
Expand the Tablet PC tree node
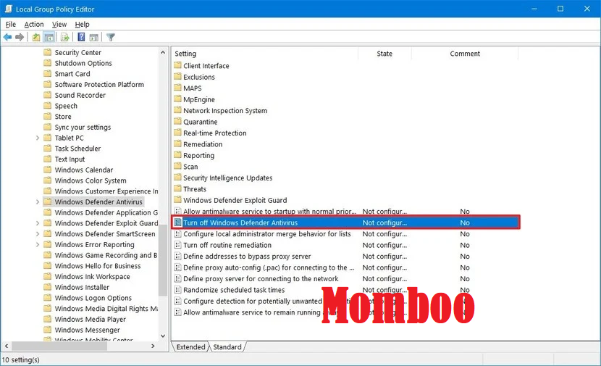tap(38, 138)
